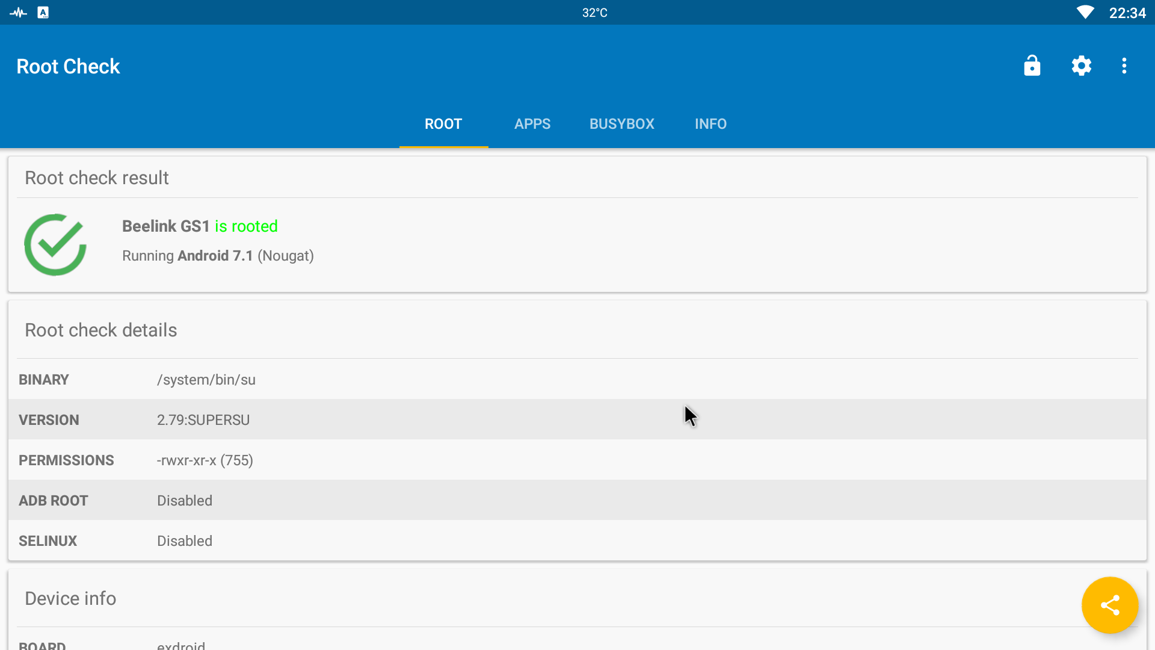Tap the activity pulse status bar icon
The height and width of the screenshot is (650, 1155).
coord(18,13)
